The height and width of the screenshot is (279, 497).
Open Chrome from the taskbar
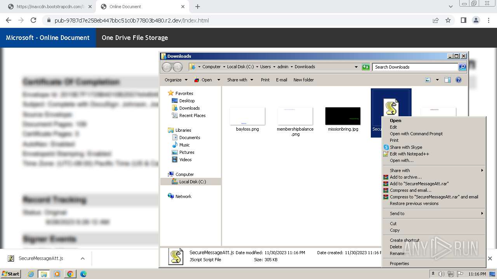click(70, 274)
